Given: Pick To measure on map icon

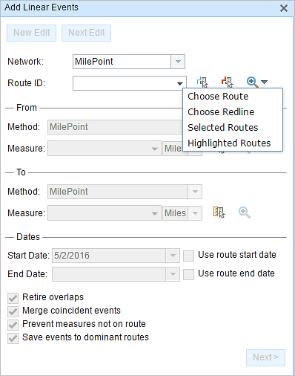Looking at the screenshot, I should tap(219, 213).
